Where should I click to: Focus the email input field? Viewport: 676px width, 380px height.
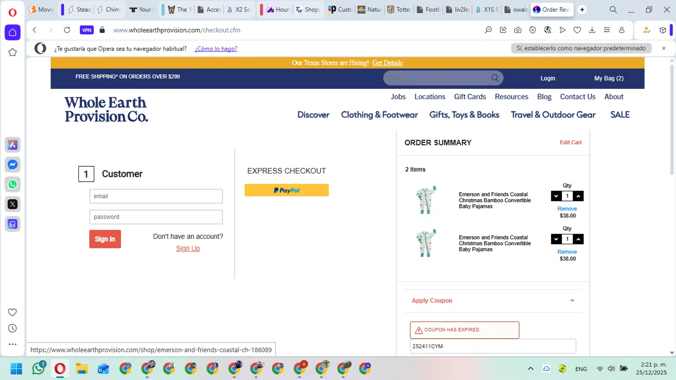(156, 196)
